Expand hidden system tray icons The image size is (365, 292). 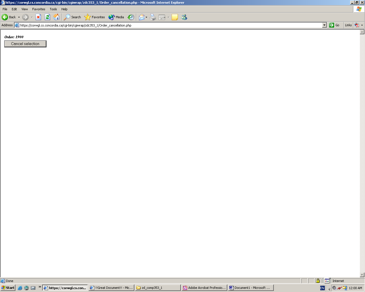point(329,288)
